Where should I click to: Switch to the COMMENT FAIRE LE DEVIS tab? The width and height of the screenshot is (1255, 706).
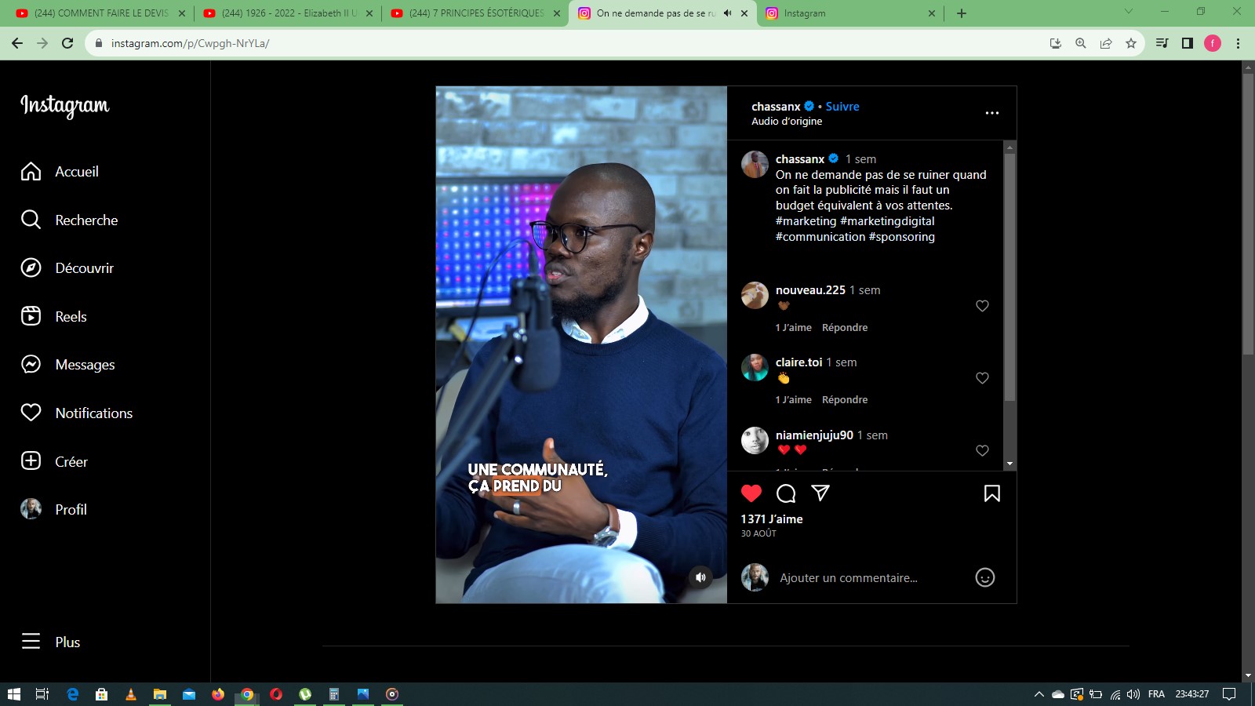(100, 13)
